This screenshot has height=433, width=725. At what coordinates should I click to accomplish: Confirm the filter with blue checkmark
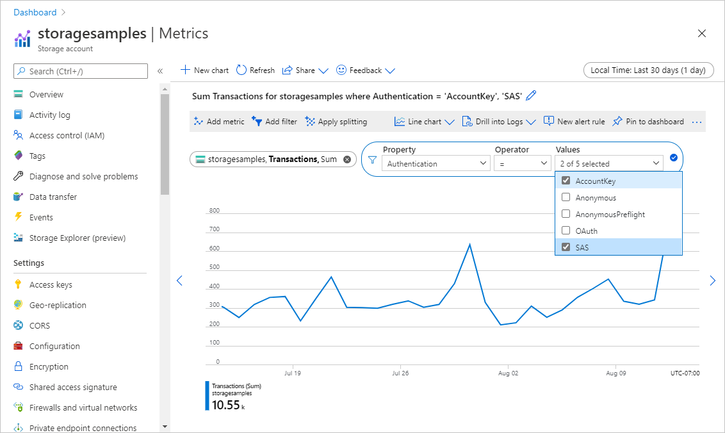coord(673,158)
